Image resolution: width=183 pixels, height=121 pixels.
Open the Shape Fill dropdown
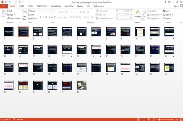[152, 11]
